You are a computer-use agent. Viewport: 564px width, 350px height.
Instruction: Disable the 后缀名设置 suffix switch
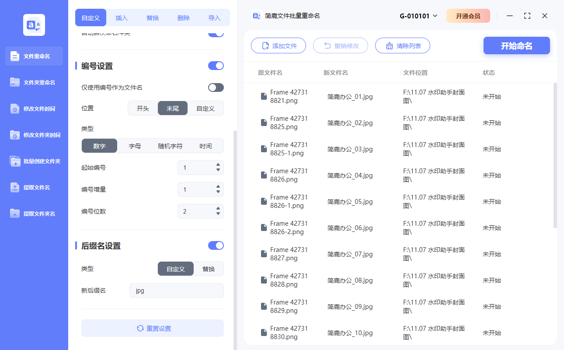pos(216,245)
